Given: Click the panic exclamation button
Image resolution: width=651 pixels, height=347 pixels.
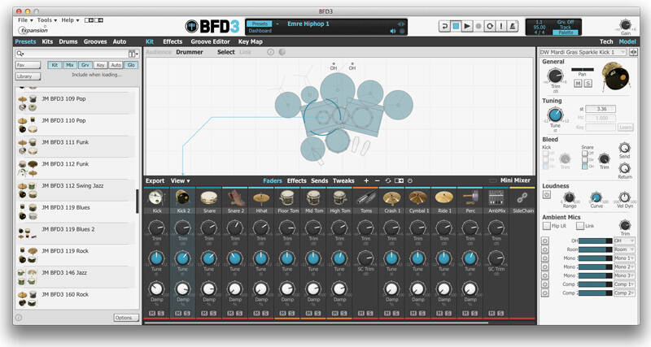Looking at the screenshot, I should 501,26.
